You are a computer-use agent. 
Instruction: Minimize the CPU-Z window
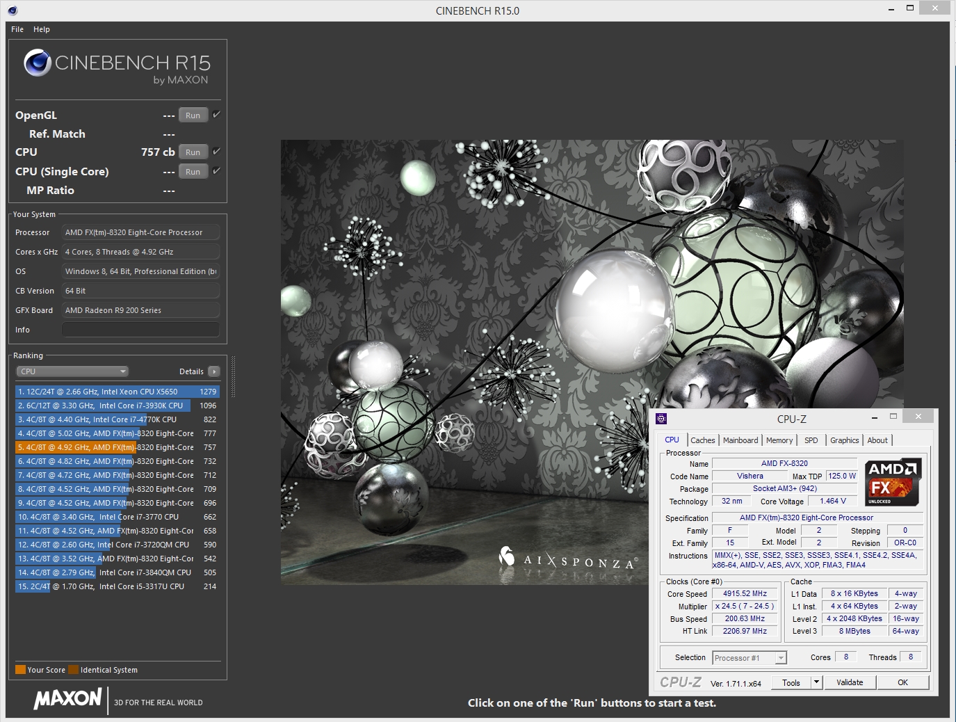874,417
